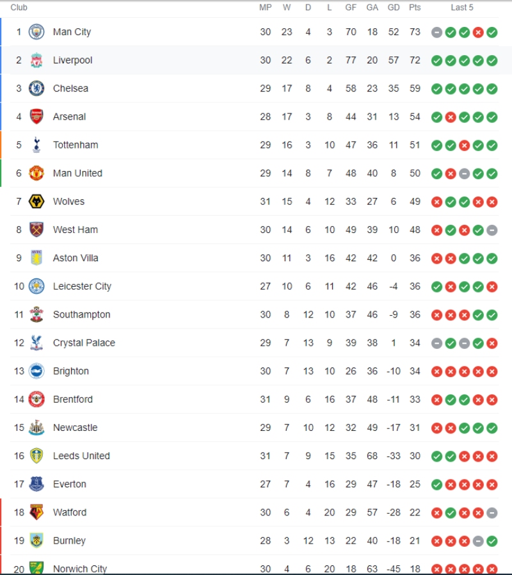Click the Leeds United badge
The height and width of the screenshot is (575, 512).
tap(36, 456)
